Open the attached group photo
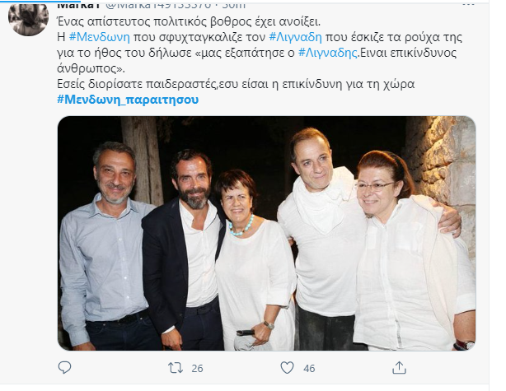The height and width of the screenshot is (391, 506). tap(266, 233)
